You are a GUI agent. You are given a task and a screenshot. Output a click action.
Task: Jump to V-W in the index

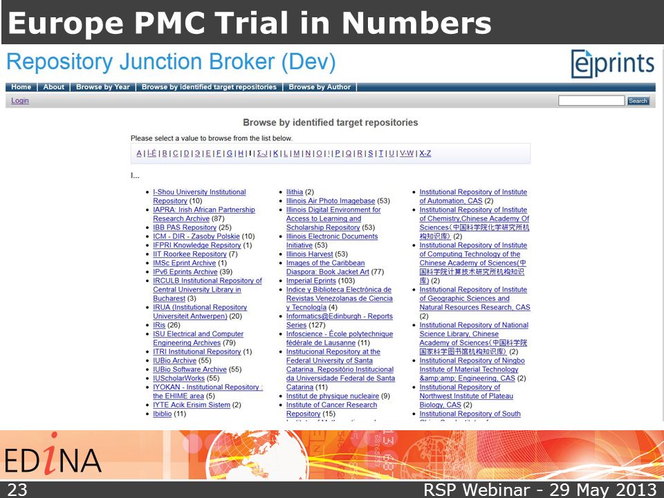(x=407, y=154)
